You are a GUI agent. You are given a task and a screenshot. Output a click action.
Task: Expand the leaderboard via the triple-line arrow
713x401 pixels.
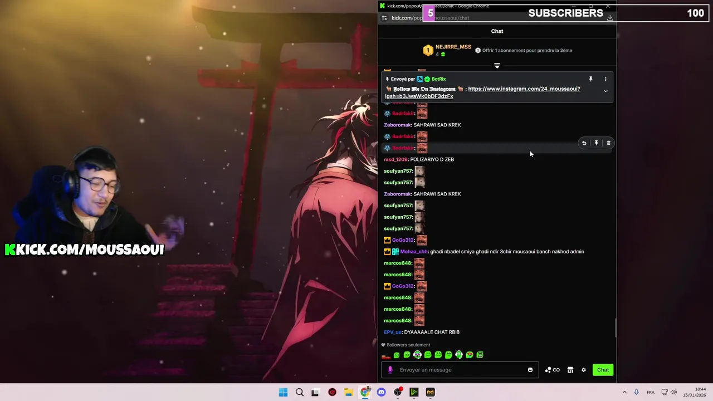(x=497, y=66)
